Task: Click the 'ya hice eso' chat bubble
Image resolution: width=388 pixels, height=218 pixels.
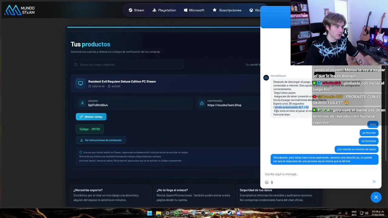Action: click(x=369, y=133)
